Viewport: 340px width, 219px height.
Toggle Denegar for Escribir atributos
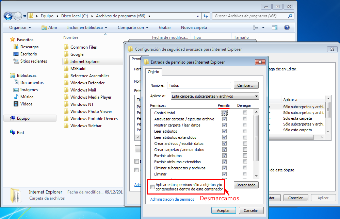pyautogui.click(x=245, y=155)
